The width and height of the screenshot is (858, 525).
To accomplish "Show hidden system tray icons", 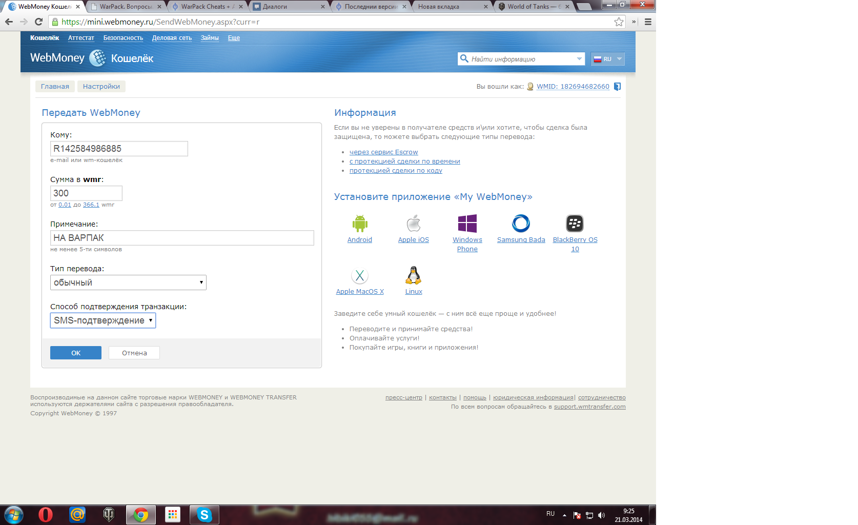I will pos(564,515).
